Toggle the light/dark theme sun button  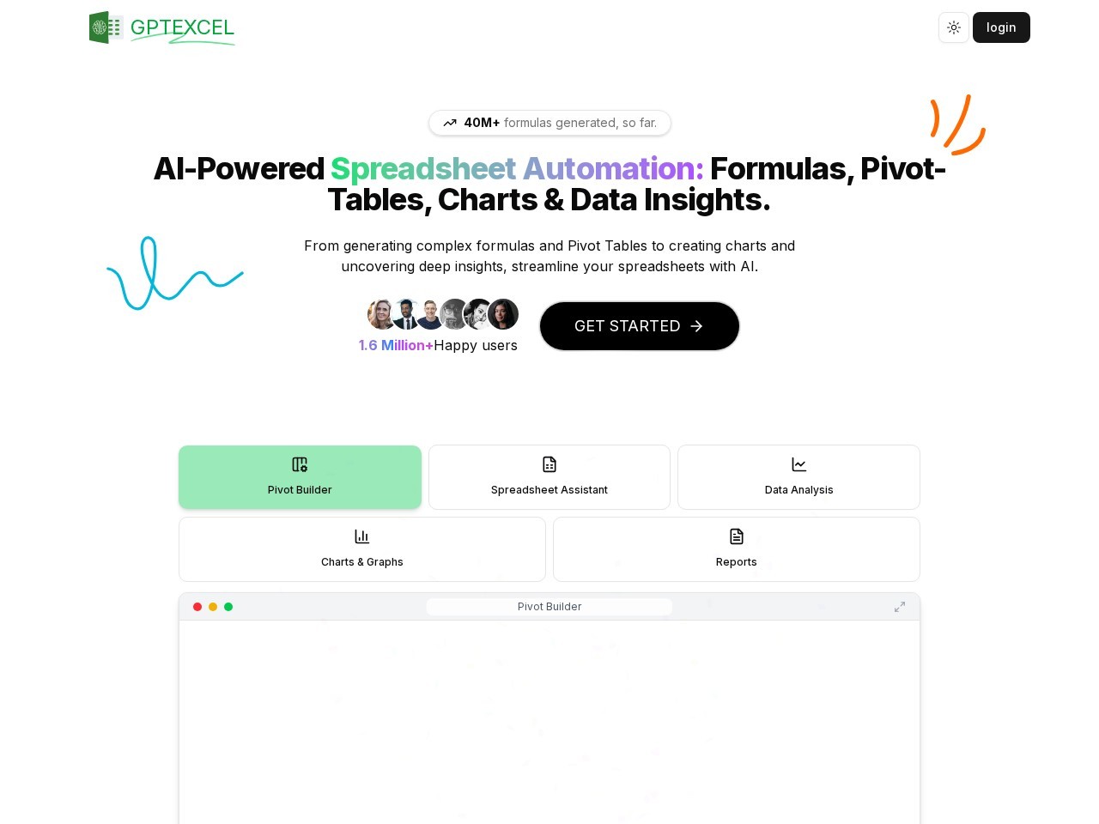[x=954, y=27]
